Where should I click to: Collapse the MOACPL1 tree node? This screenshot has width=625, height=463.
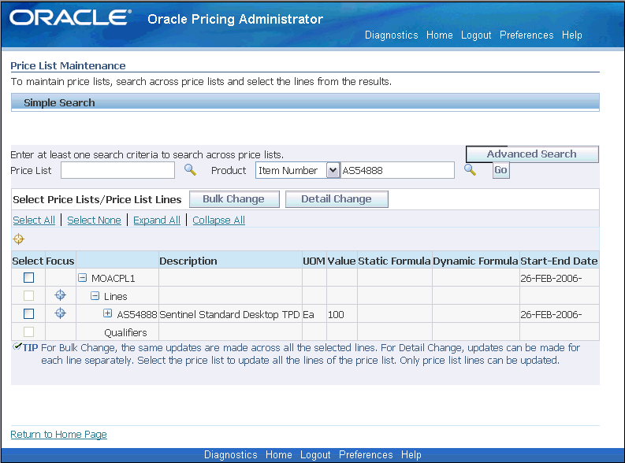(82, 277)
